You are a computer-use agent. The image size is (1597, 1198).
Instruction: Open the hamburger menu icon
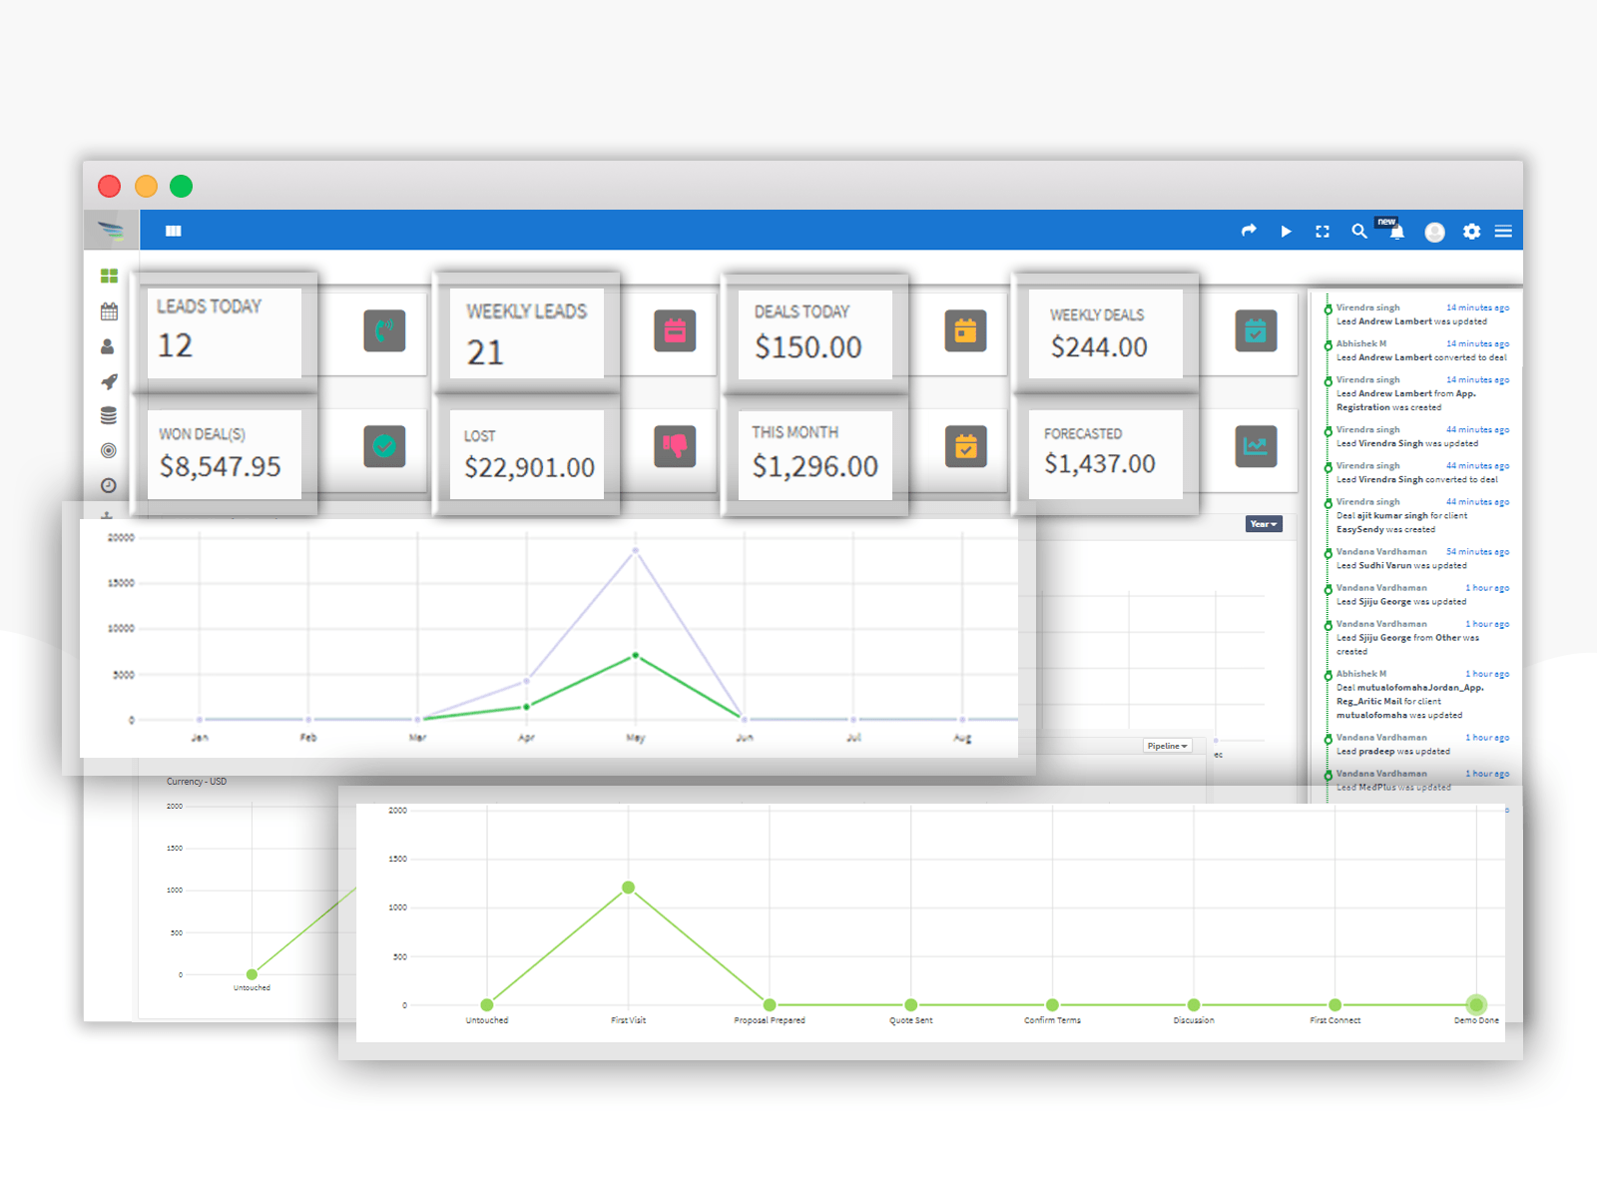[x=1503, y=231]
